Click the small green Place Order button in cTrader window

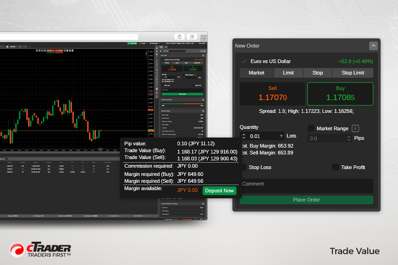click(x=182, y=94)
